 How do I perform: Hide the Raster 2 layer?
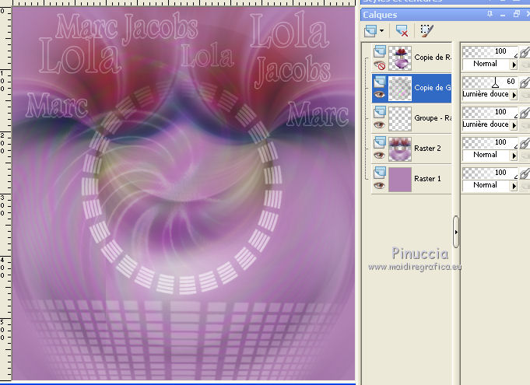(x=380, y=156)
